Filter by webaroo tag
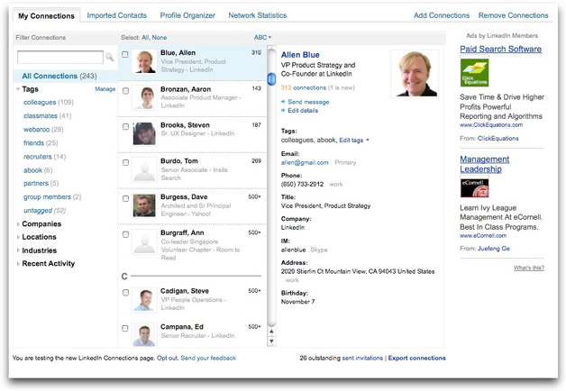The width and height of the screenshot is (566, 391). 43,130
